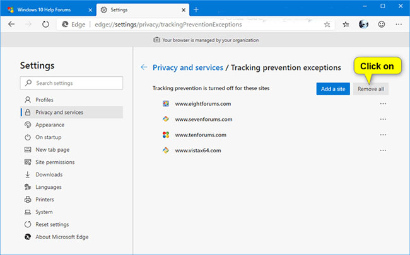
Task: Open Appearance settings
Action: tap(71, 125)
